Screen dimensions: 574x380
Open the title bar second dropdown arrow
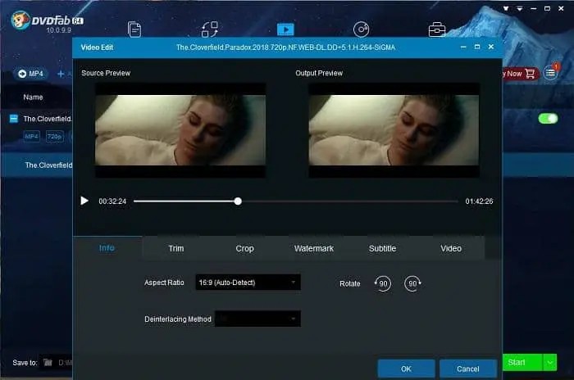[520, 8]
